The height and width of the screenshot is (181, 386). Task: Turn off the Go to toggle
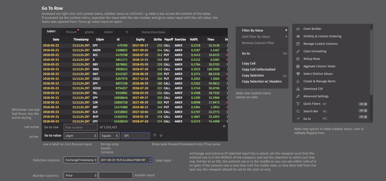[x=363, y=117]
